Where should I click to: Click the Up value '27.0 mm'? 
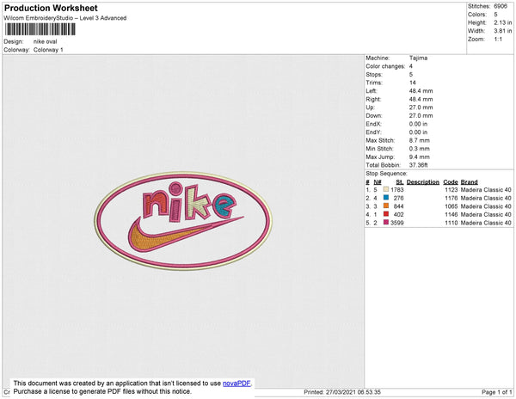(x=421, y=107)
